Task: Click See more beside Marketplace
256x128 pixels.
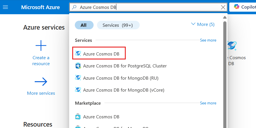Action: point(208,103)
